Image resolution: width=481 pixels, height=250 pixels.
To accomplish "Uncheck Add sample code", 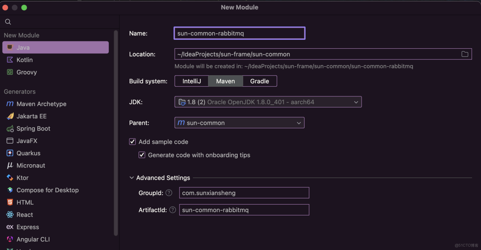I will [132, 141].
